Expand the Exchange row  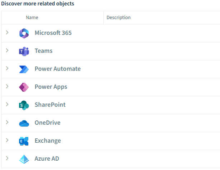7,141
